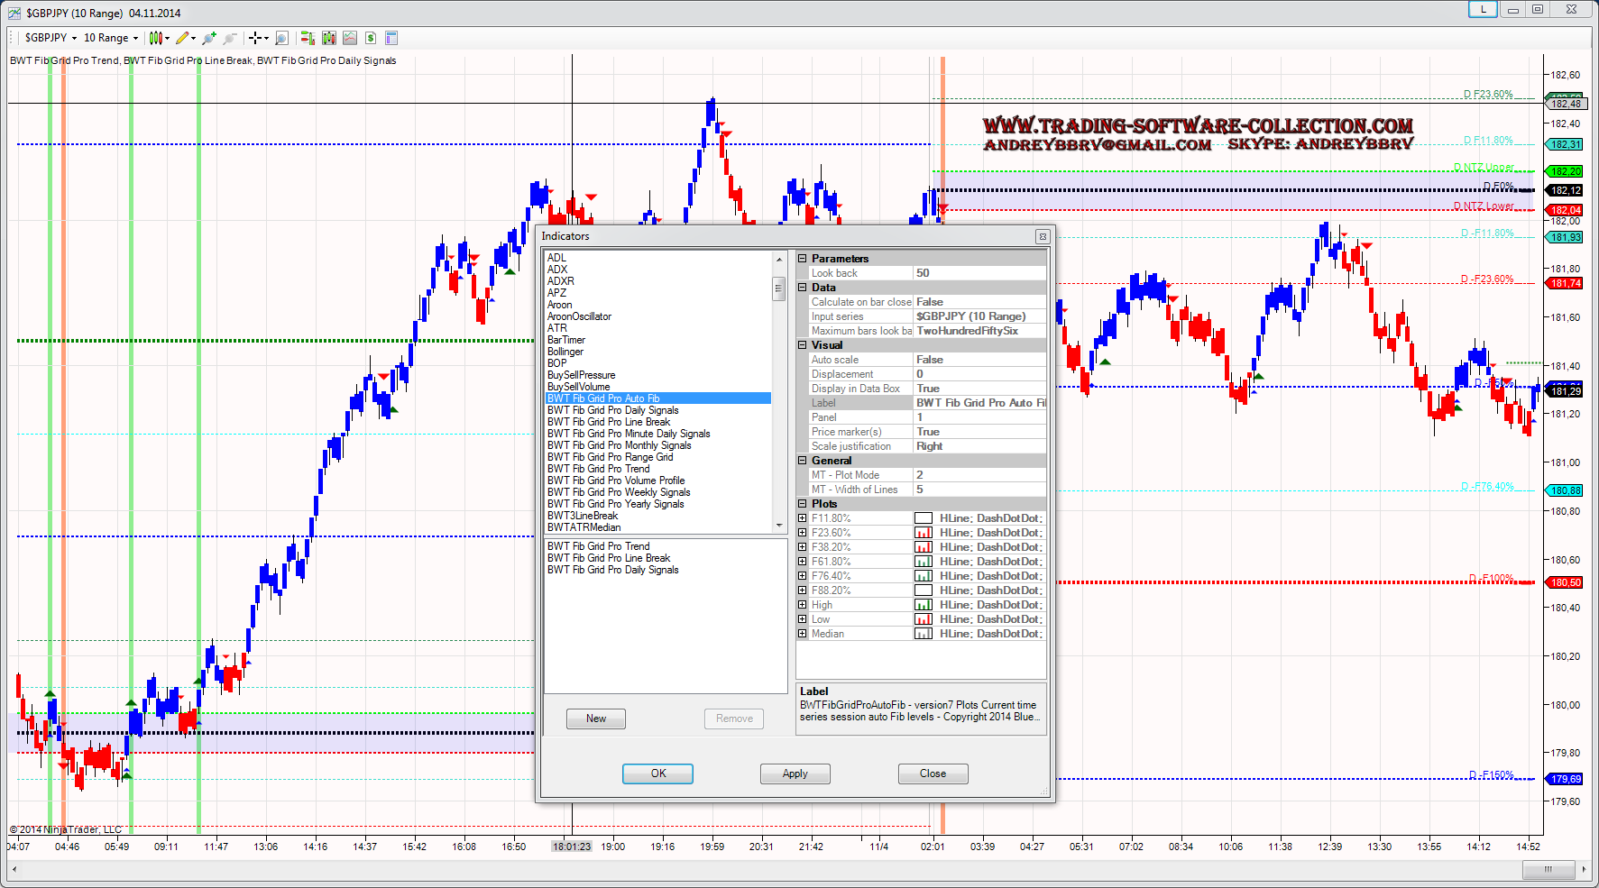This screenshot has height=888, width=1599.
Task: Expand the F11.80% plot settings
Action: click(x=803, y=518)
